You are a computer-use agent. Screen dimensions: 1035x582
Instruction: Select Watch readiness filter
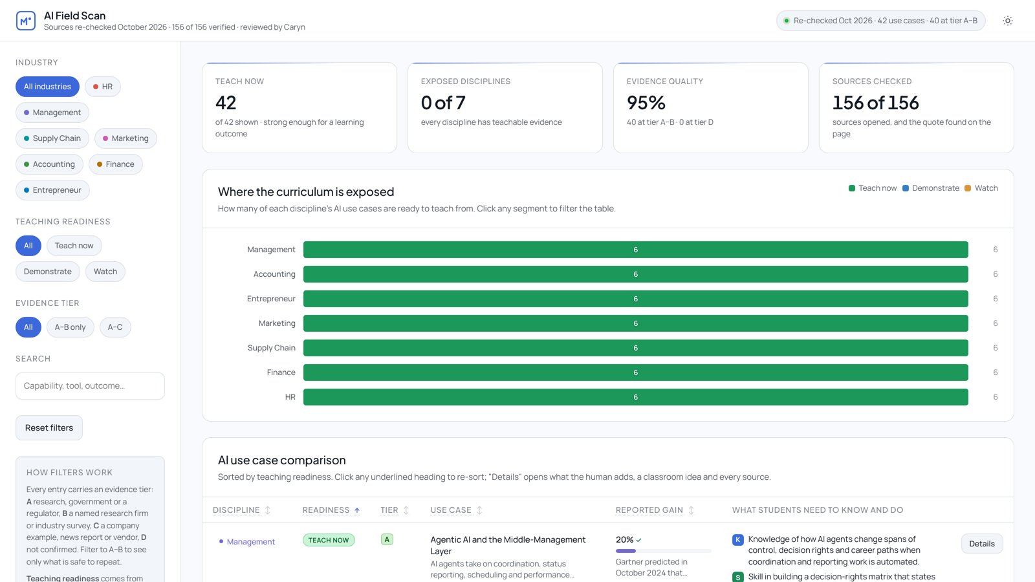pyautogui.click(x=105, y=272)
